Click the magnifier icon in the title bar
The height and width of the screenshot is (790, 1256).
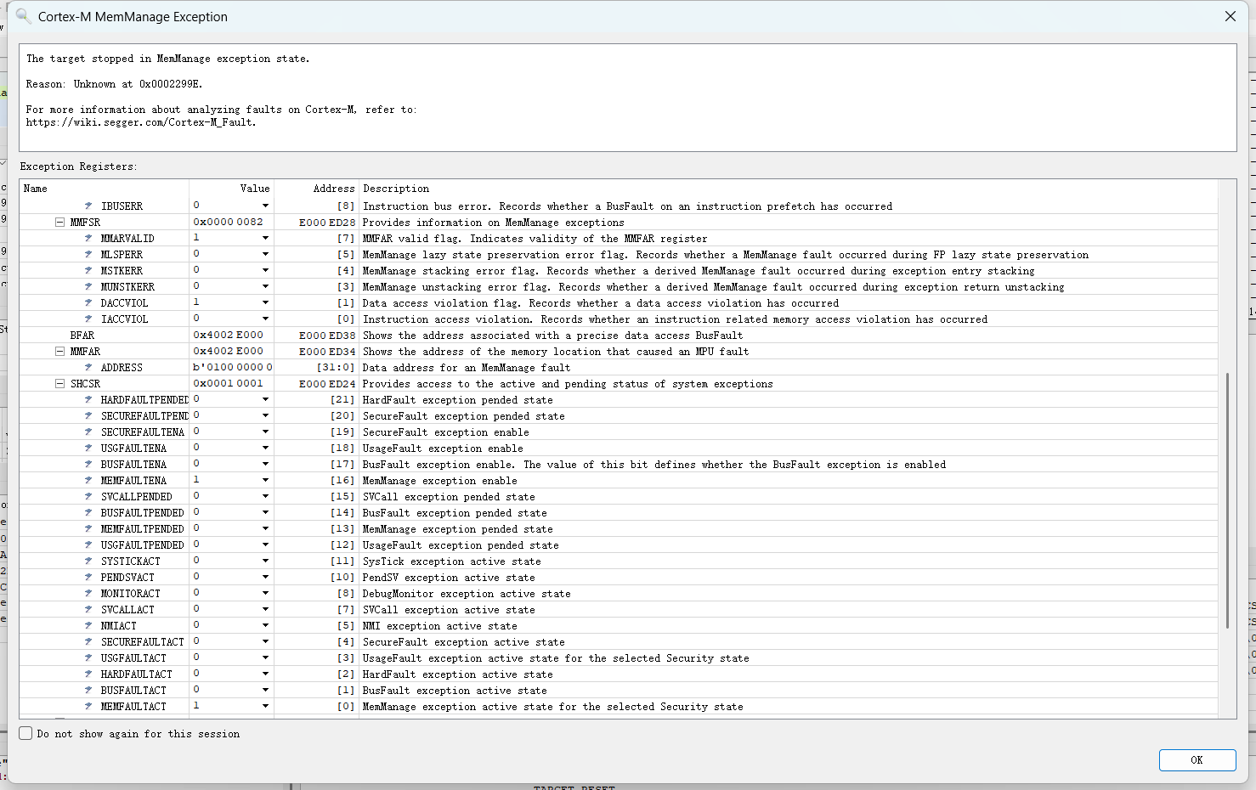click(x=23, y=16)
